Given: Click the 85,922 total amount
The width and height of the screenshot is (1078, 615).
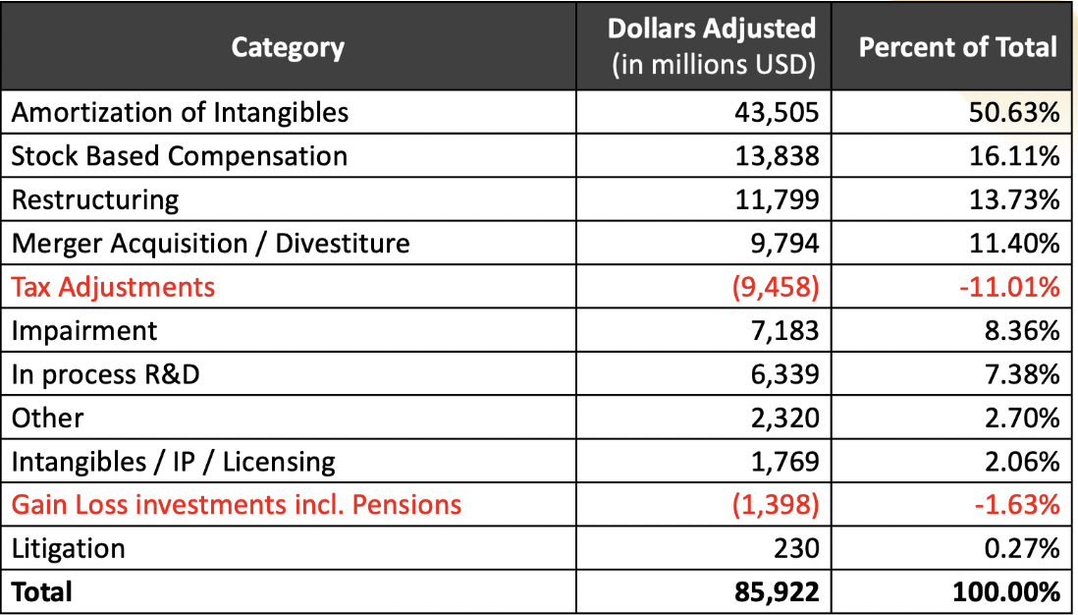Looking at the screenshot, I should point(777,591).
